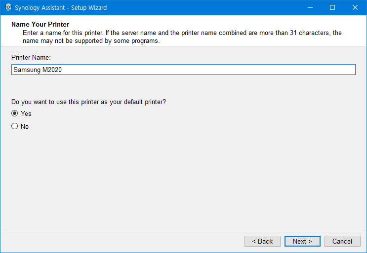
Task: Proceed by pressing "Next >"
Action: 302,241
